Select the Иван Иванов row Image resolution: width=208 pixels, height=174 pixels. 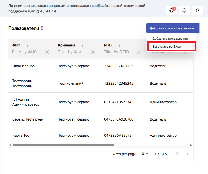101,66
